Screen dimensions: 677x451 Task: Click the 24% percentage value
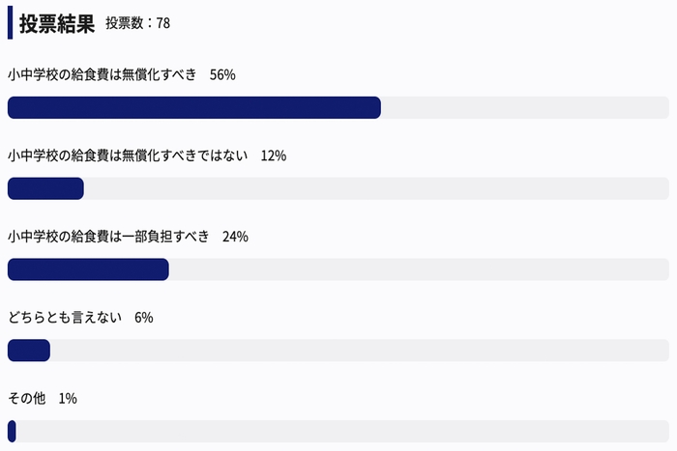235,237
